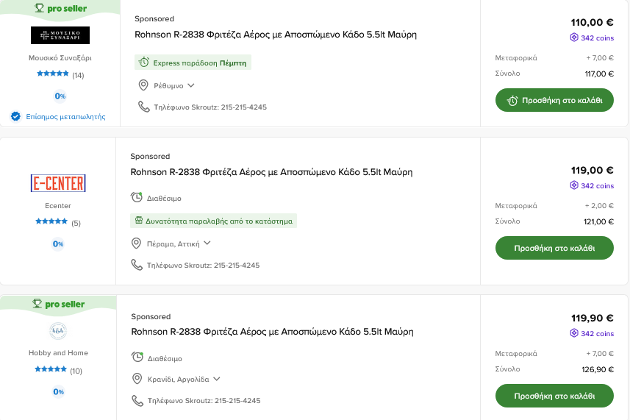Screen dimensions: 630x420
Task: Click the 0% badge under Ecenter reviews
Action: click(58, 243)
